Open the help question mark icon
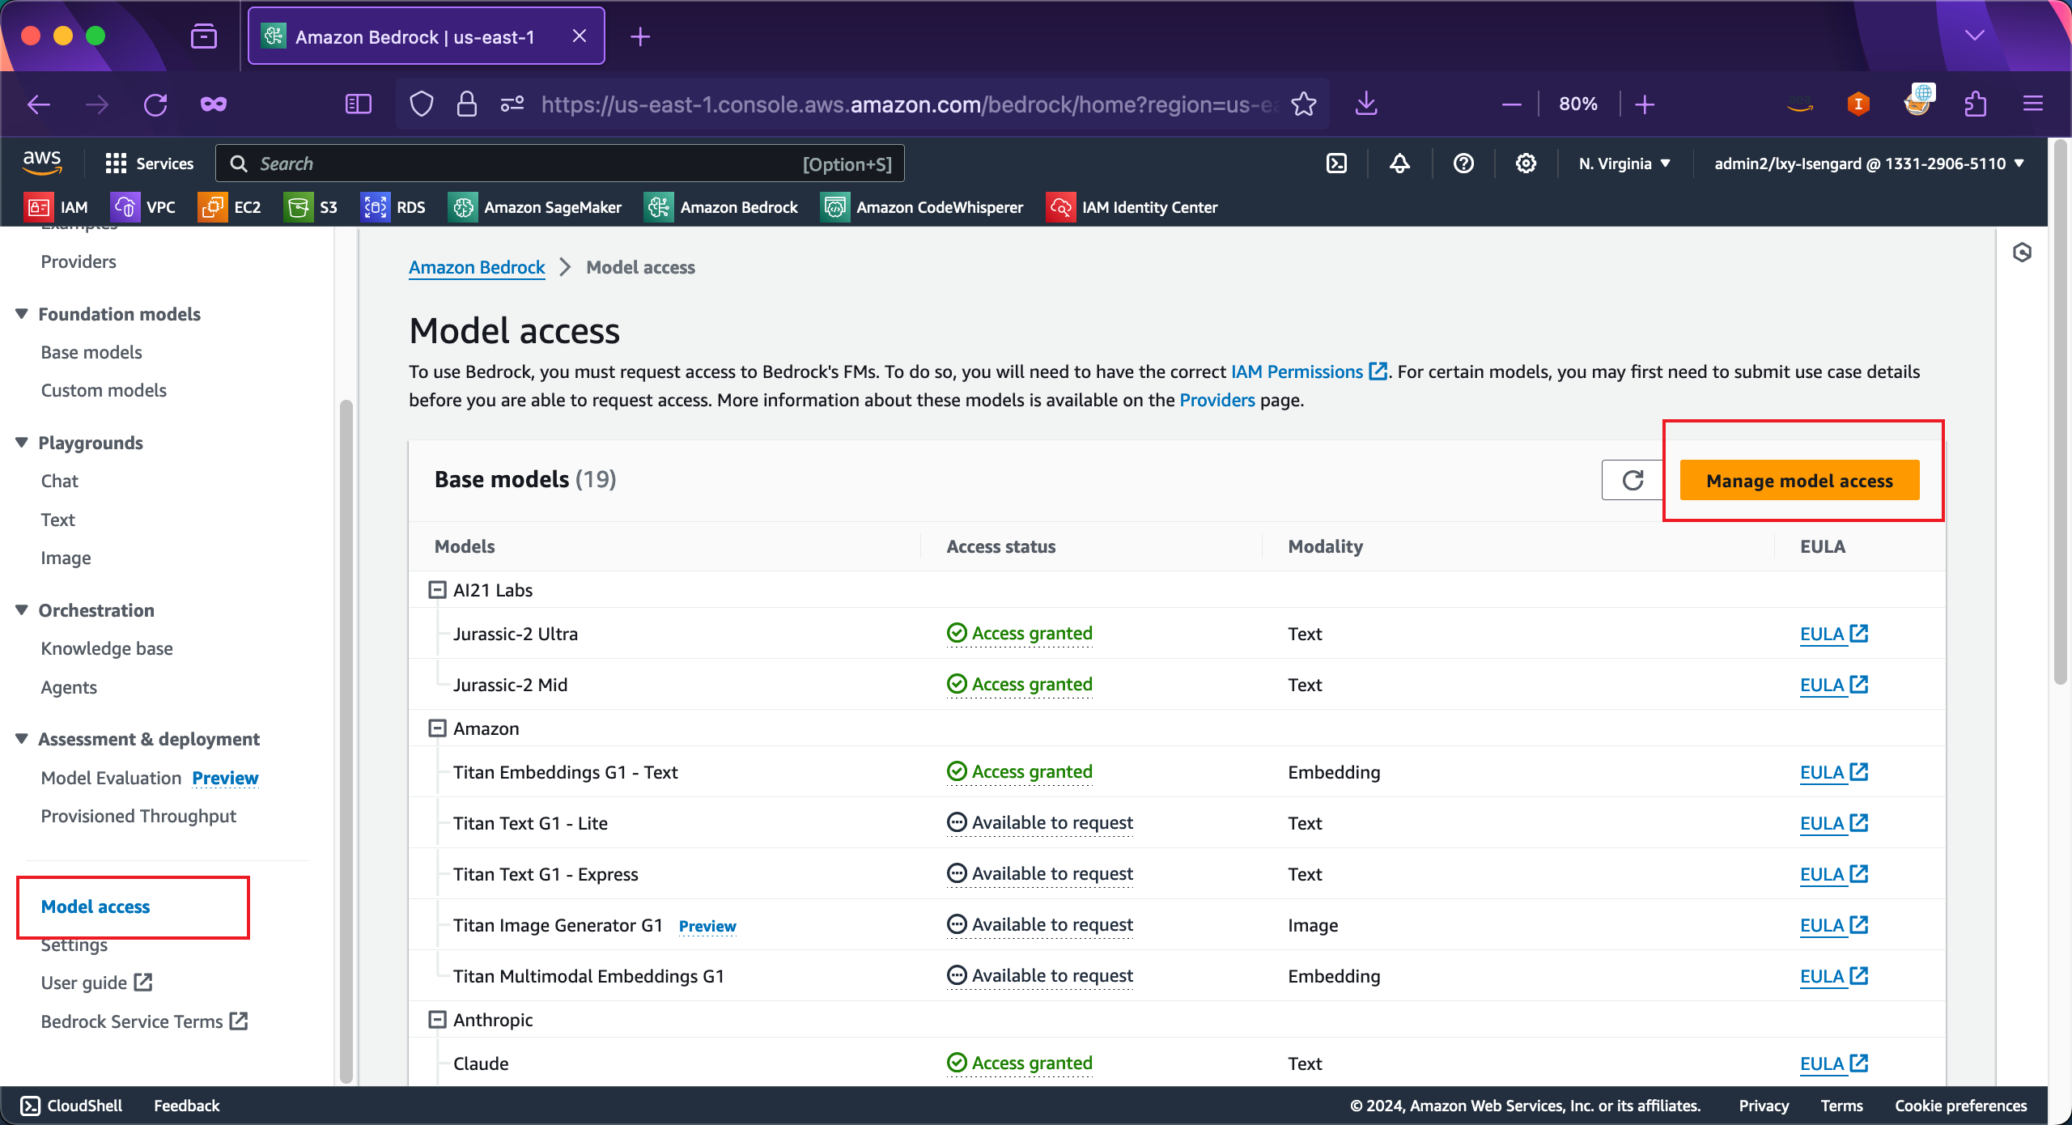Image resolution: width=2072 pixels, height=1125 pixels. coord(1463,163)
